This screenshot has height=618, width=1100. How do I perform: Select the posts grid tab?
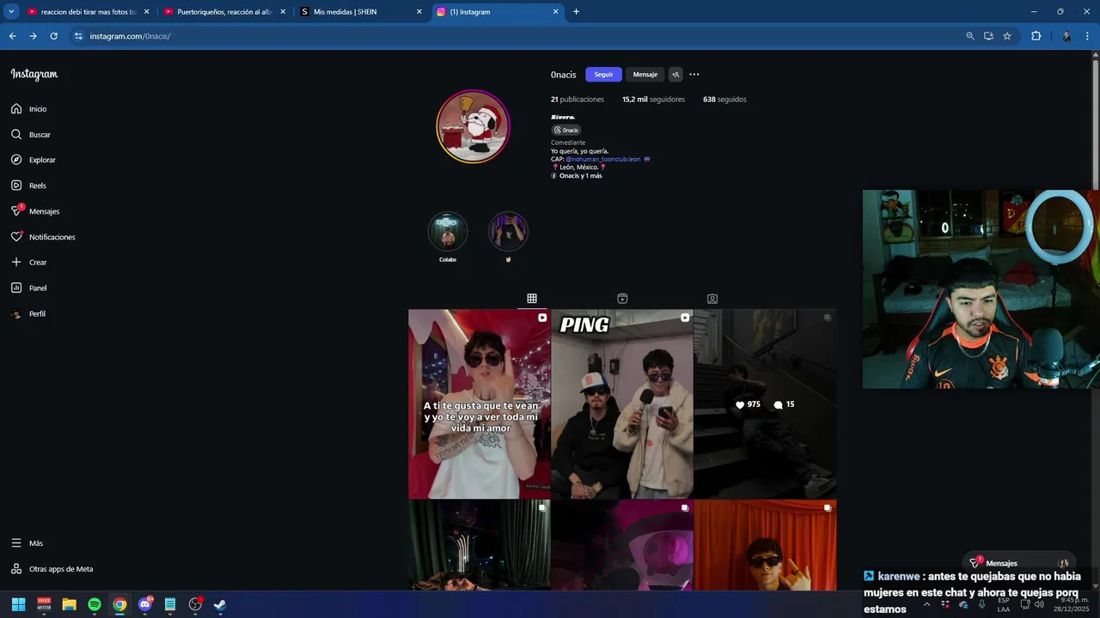[532, 299]
